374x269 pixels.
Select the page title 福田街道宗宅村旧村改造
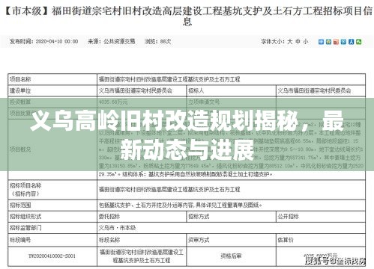coord(187,16)
